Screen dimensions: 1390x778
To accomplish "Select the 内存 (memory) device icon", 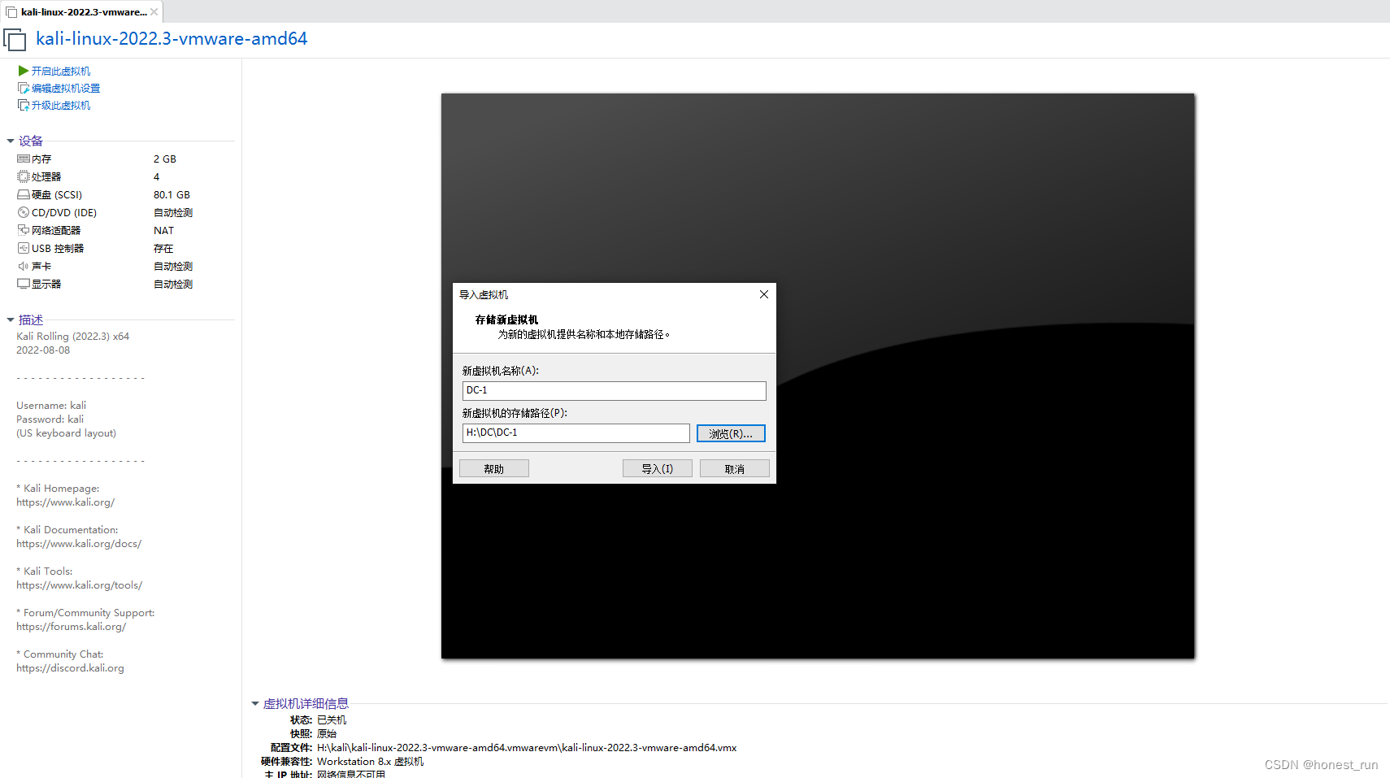I will (24, 159).
